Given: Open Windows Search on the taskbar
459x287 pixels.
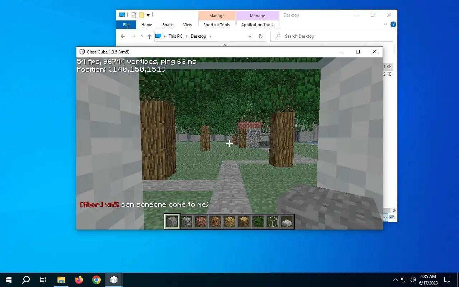Looking at the screenshot, I should (26, 280).
